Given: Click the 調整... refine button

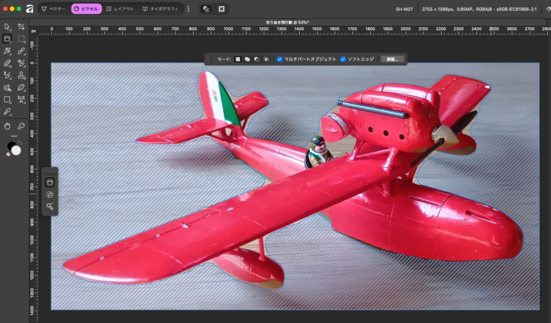Looking at the screenshot, I should pyautogui.click(x=392, y=59).
